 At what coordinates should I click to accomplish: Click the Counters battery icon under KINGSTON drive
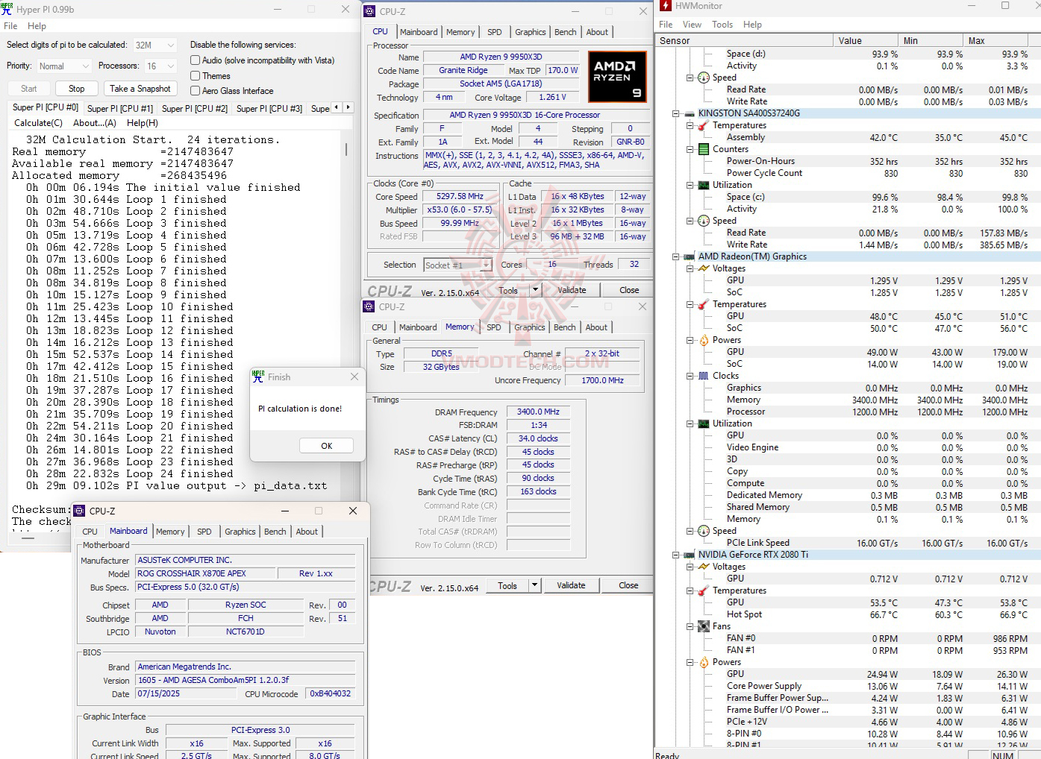[x=702, y=149]
